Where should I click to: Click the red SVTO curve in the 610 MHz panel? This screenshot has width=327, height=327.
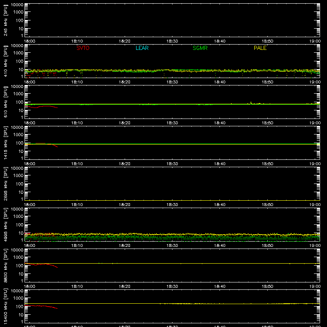click(41, 107)
